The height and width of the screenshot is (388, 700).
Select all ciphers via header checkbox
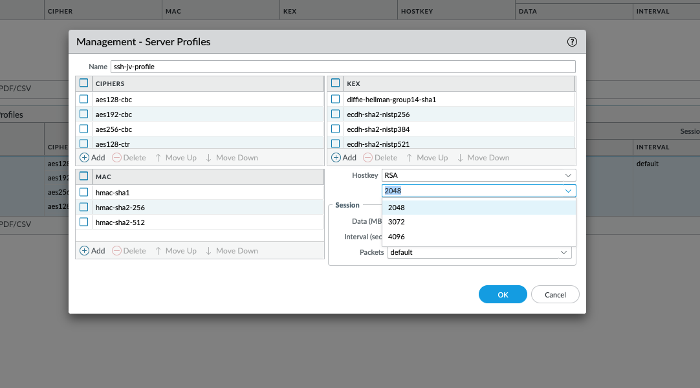(x=84, y=83)
